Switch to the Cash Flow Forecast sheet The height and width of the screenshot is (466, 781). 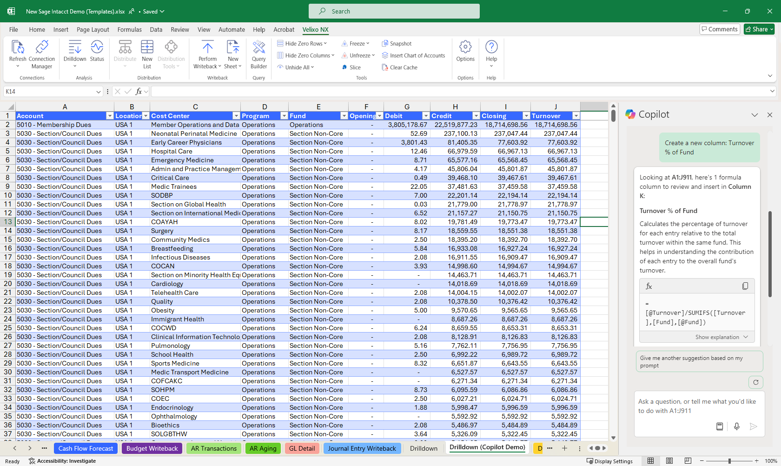point(86,448)
